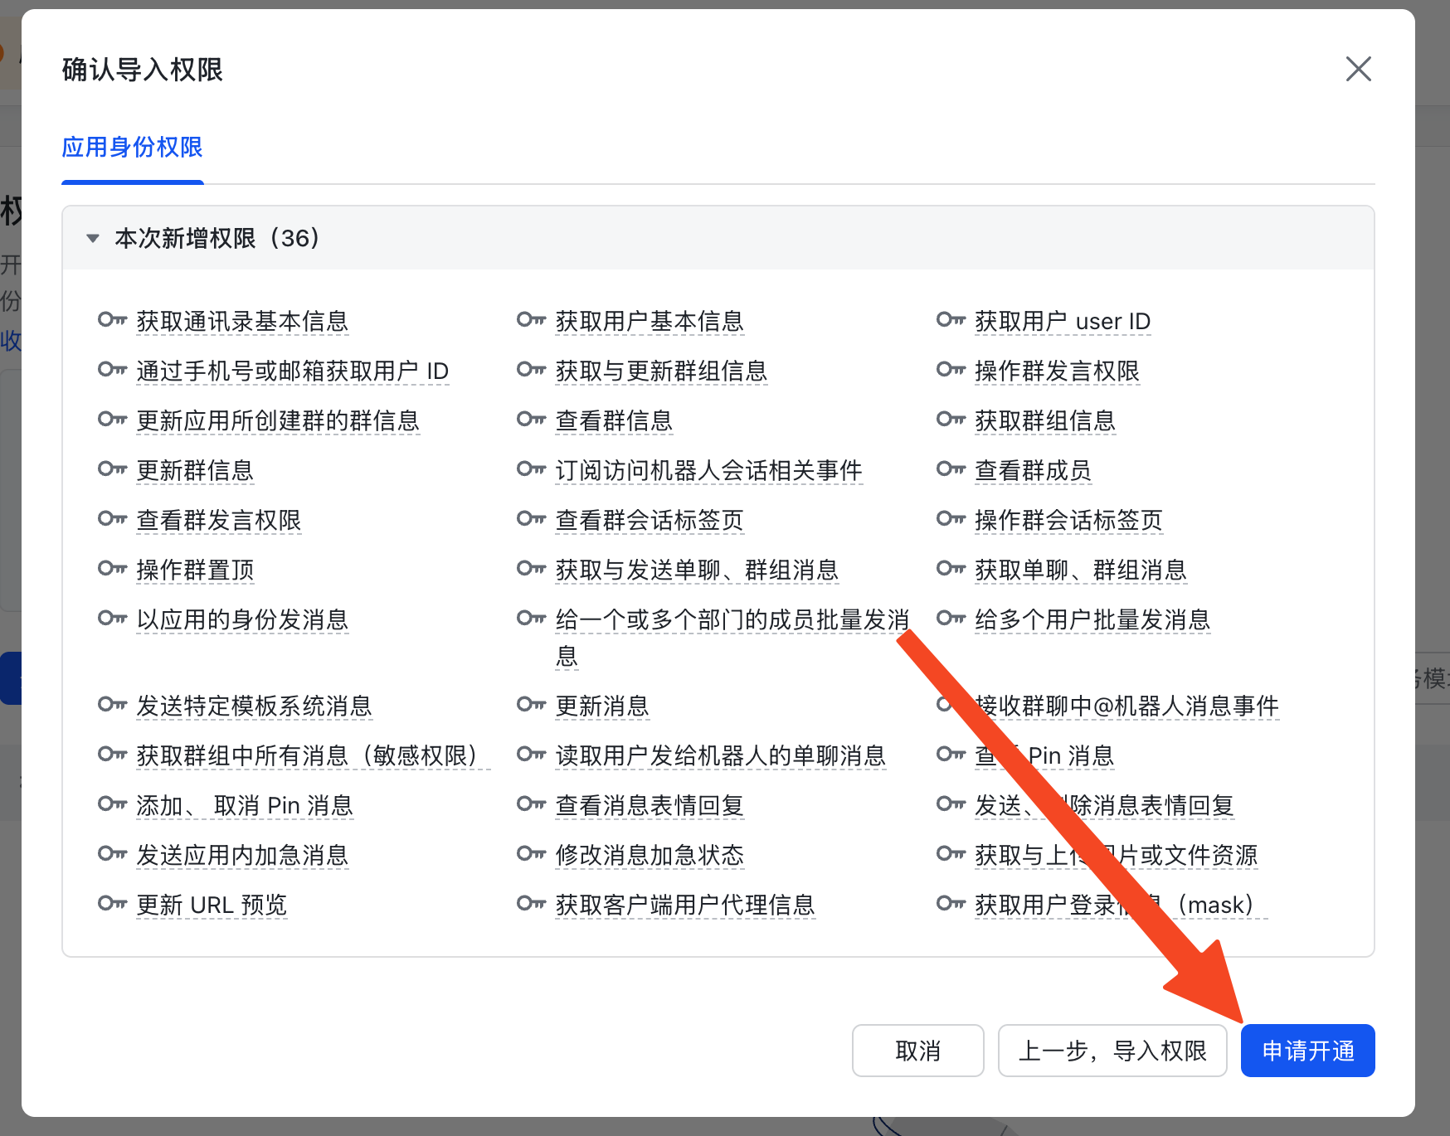The image size is (1450, 1136).
Task: Select the 应用身份权限 tab
Action: click(x=132, y=148)
